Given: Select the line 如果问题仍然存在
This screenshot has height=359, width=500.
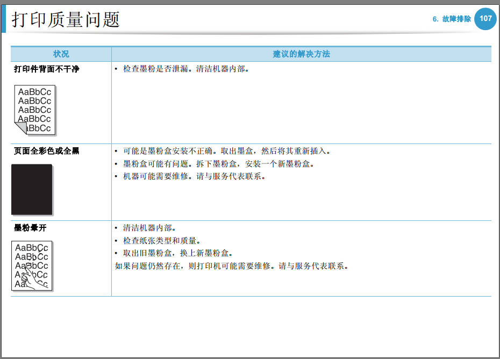Looking at the screenshot, I should (x=232, y=266).
